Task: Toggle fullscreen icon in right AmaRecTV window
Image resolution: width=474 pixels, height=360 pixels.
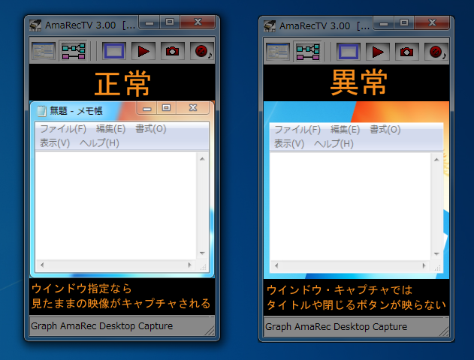Action: pyautogui.click(x=349, y=52)
